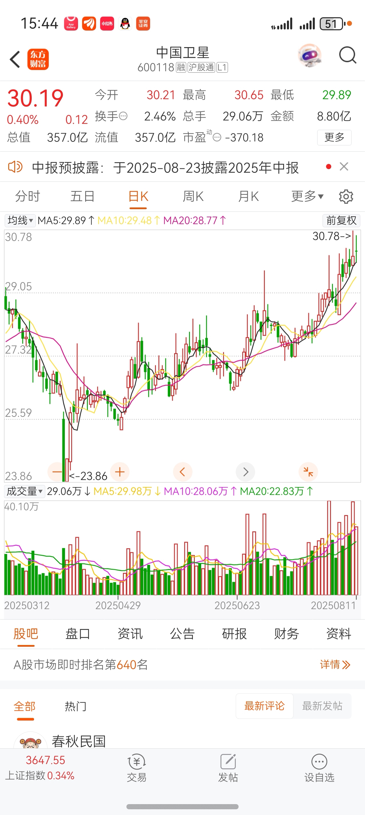Open the 公告 tab
This screenshot has width=365, height=815.
coord(182,634)
